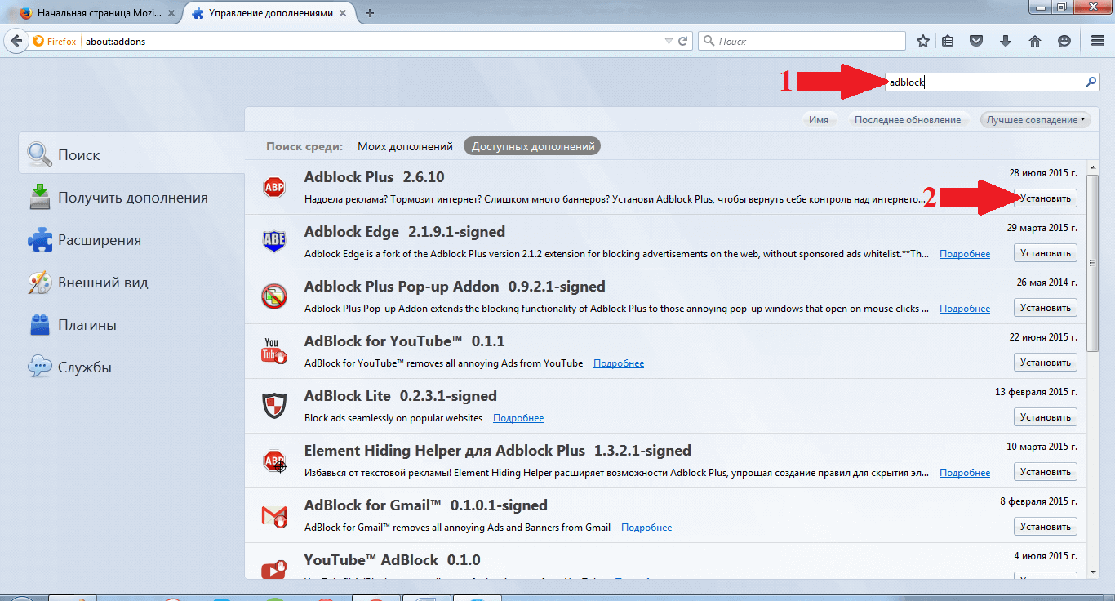Click the AdBlock for YouTube icon
Screen dimensions: 1115x601
[274, 351]
